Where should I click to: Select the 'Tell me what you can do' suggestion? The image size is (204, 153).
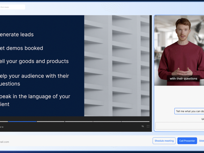coord(189,111)
